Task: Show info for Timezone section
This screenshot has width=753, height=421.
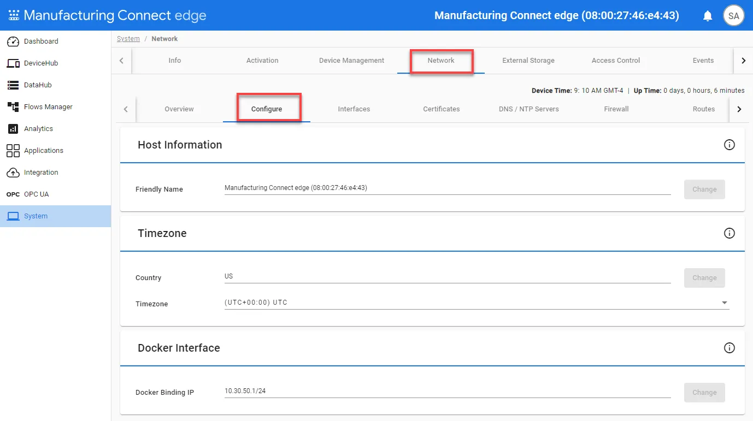Action: click(x=729, y=233)
